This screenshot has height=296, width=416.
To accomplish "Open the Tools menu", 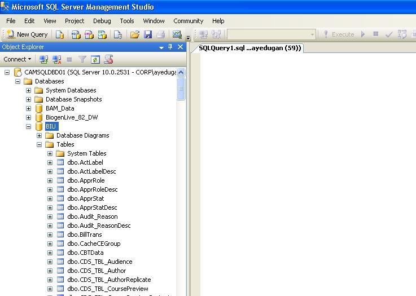I will 127,21.
